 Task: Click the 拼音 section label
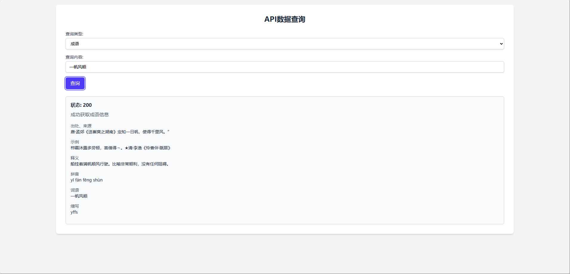[x=74, y=174]
